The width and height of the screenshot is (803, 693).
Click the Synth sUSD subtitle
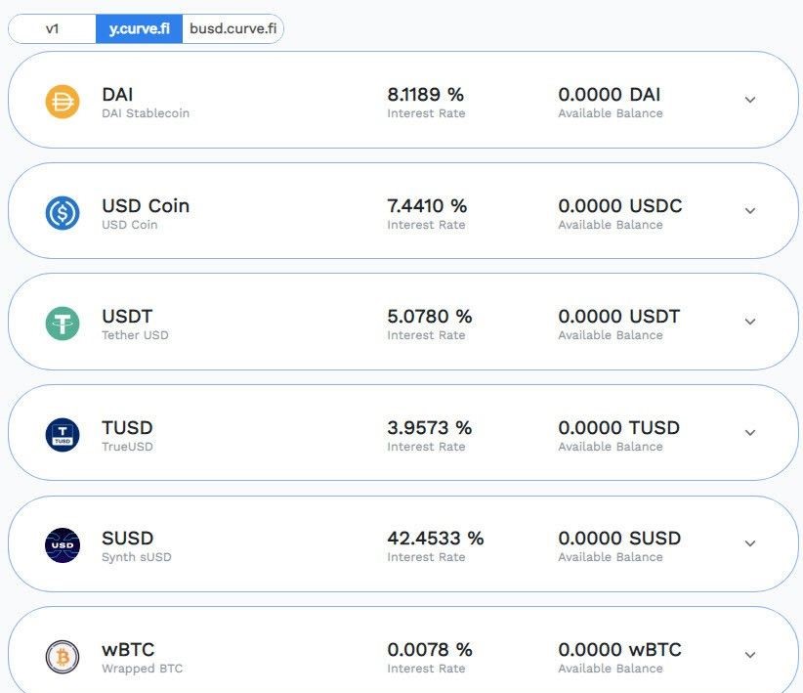point(136,557)
